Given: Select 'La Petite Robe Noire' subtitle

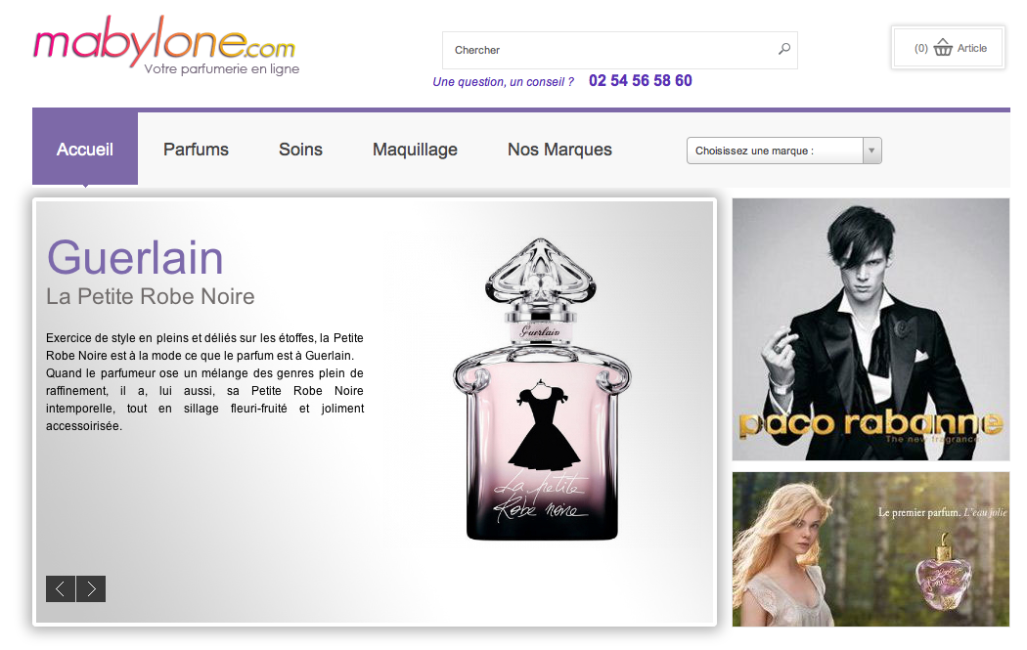Looking at the screenshot, I should [x=151, y=296].
